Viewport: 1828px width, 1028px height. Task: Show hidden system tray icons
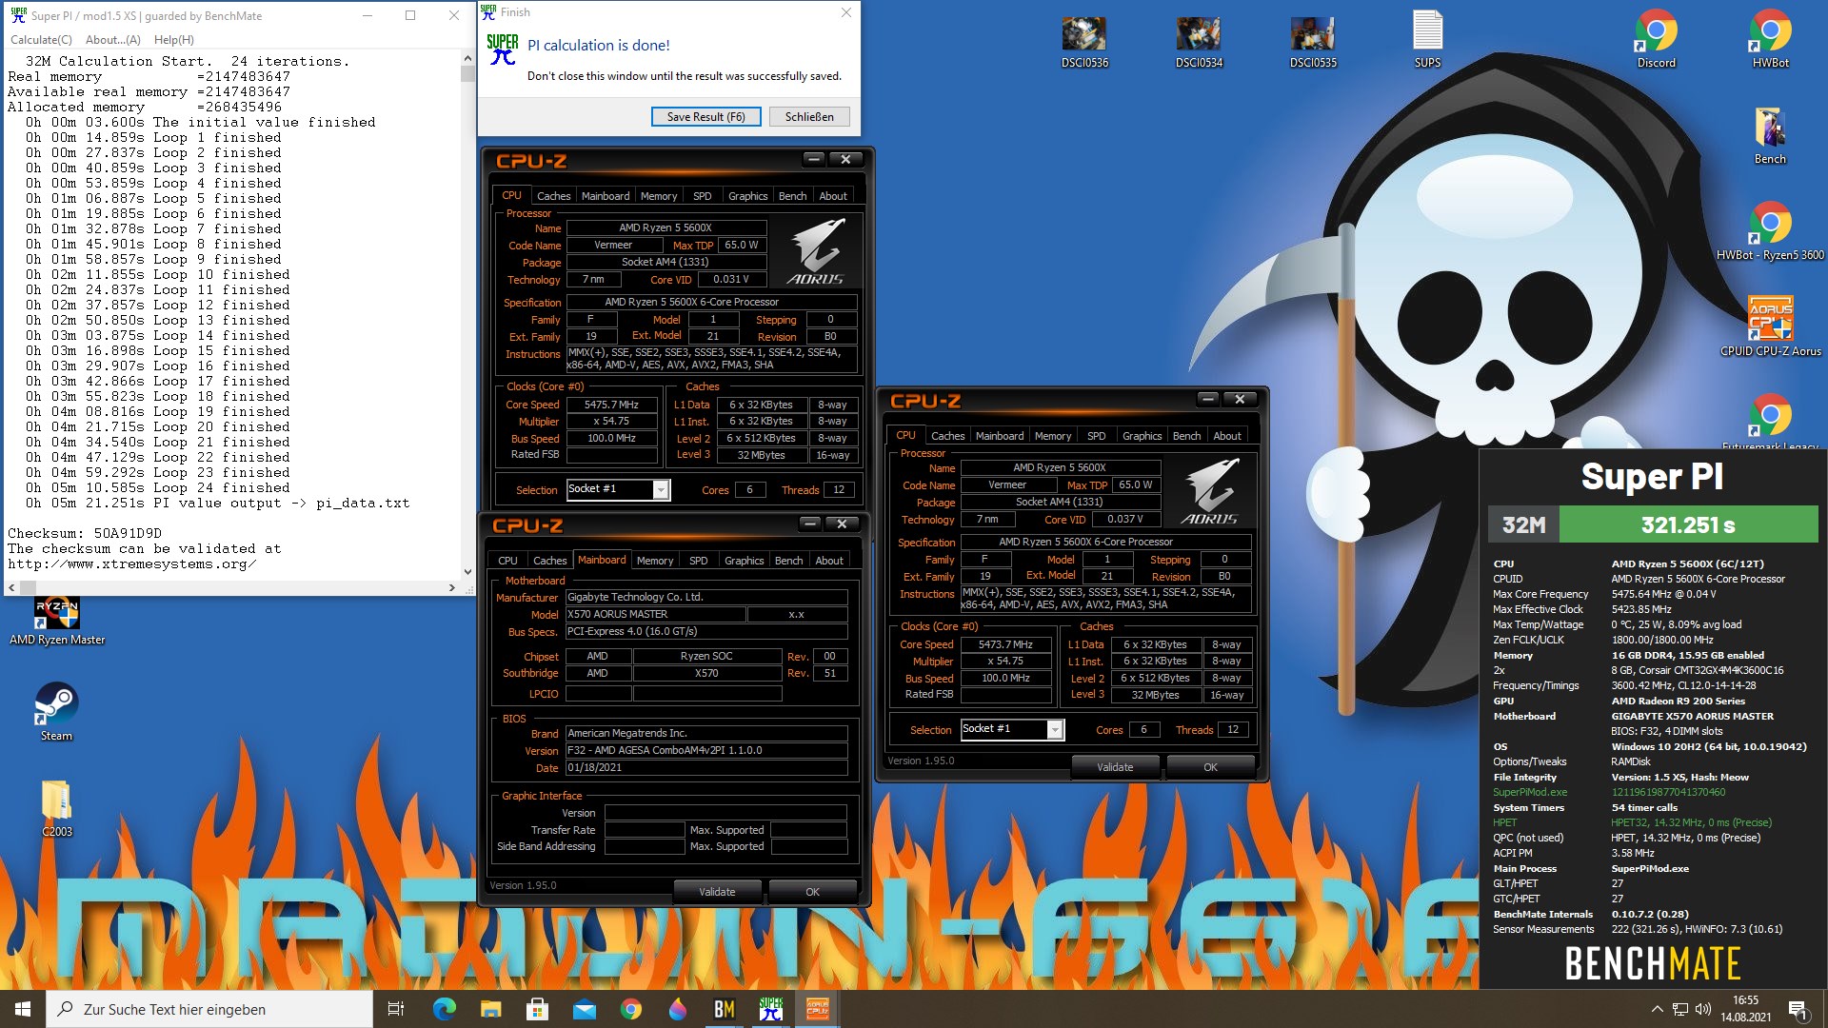coord(1657,1009)
